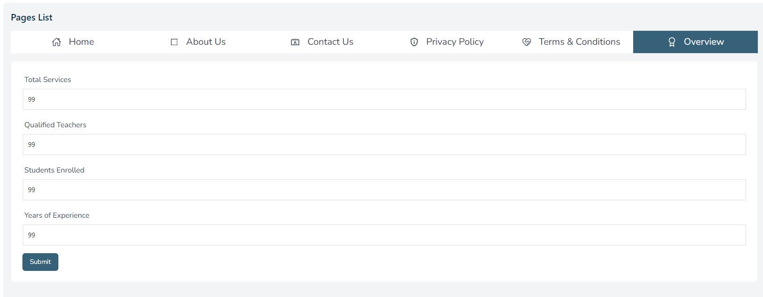
Task: Click the Total Services label
Action: pos(48,80)
